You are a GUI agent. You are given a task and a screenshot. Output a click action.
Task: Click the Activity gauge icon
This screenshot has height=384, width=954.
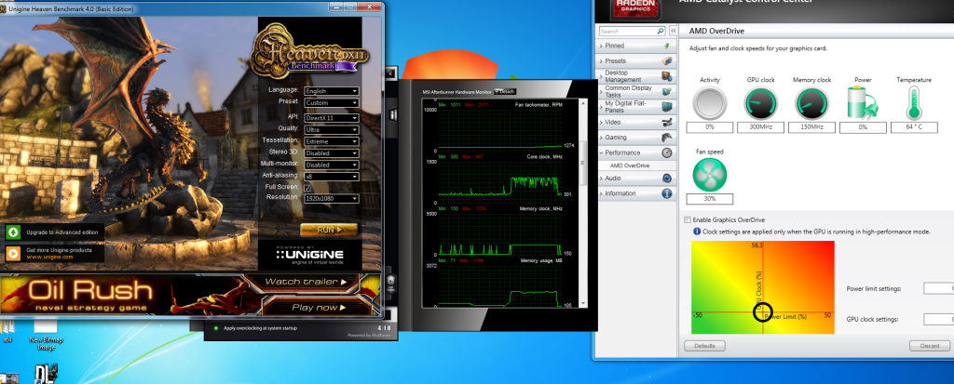tap(710, 102)
